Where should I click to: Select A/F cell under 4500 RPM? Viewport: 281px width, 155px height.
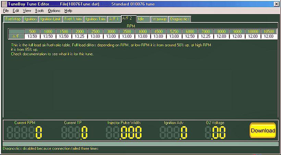click(158, 36)
